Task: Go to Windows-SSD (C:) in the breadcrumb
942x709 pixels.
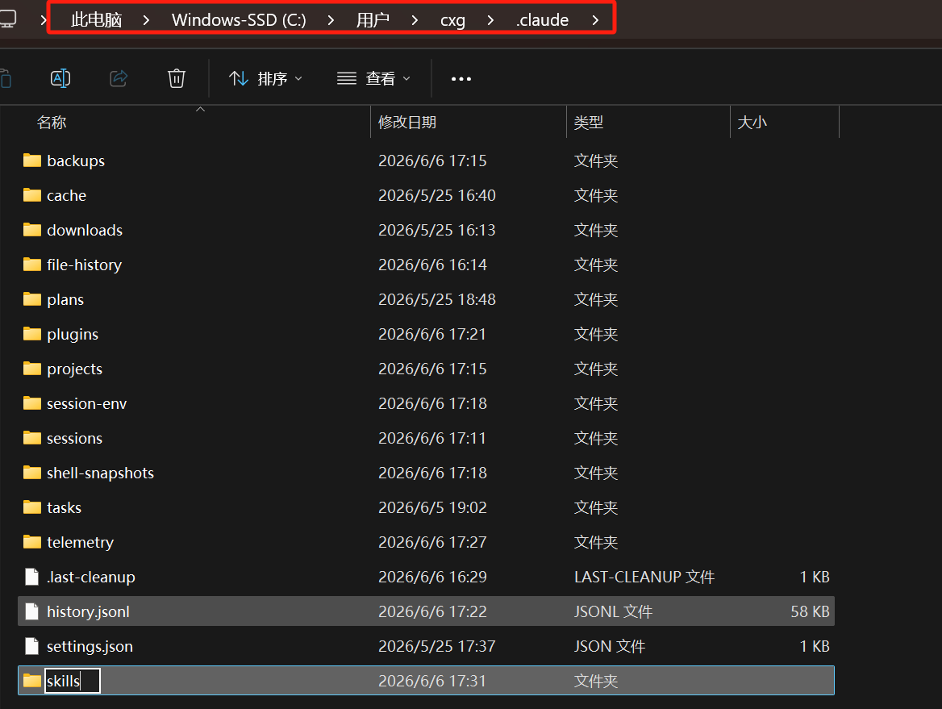Action: 239,20
